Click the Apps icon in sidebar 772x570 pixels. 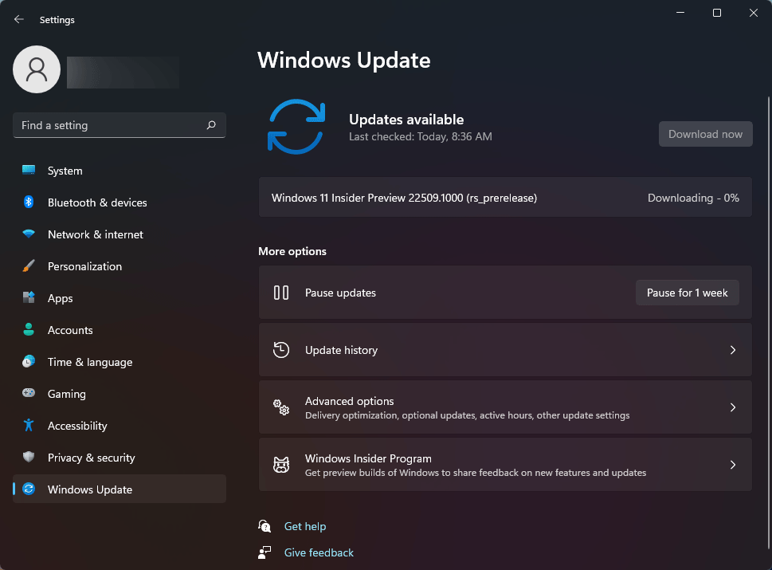tap(29, 297)
